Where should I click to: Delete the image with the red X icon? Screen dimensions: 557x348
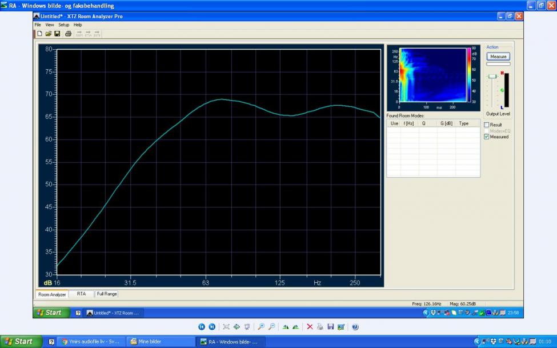pyautogui.click(x=310, y=327)
